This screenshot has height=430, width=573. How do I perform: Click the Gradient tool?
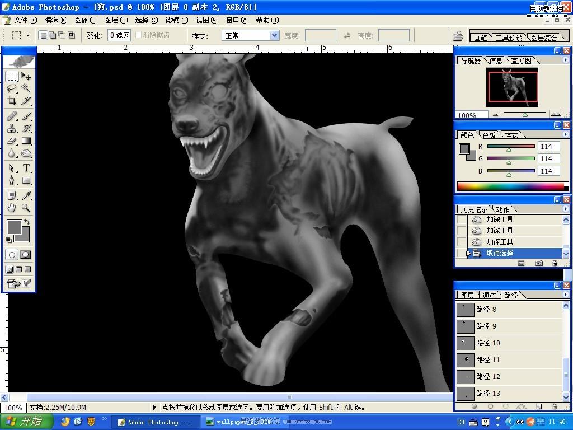click(x=26, y=142)
